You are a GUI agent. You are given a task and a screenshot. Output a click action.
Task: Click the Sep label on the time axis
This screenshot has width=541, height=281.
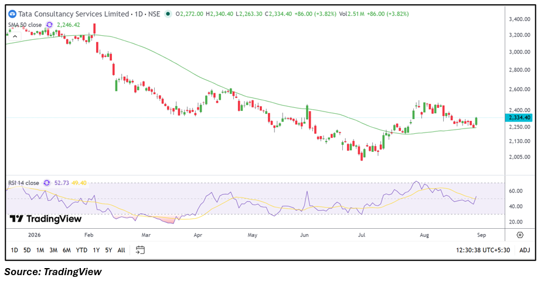tap(481, 235)
